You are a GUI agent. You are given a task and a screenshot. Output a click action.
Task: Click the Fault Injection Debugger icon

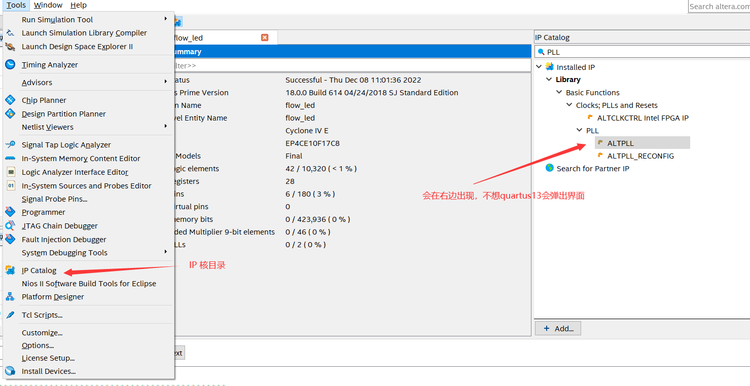point(10,240)
